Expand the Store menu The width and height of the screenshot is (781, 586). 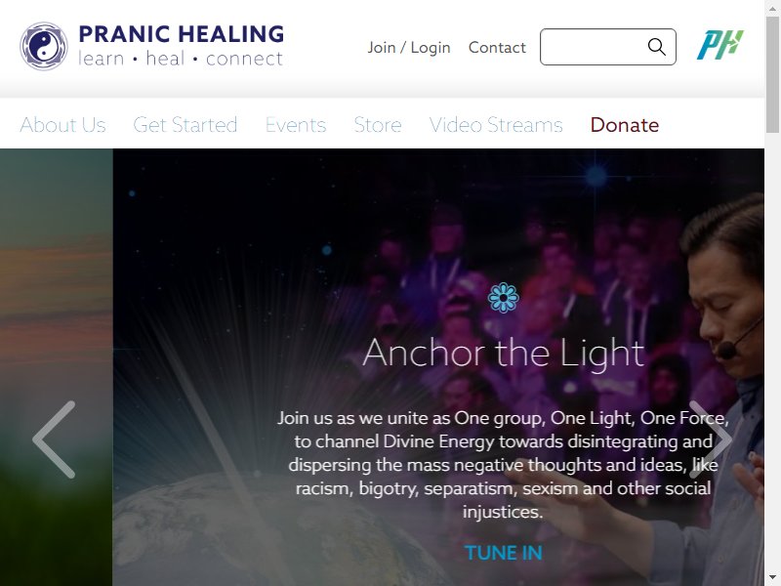point(378,125)
